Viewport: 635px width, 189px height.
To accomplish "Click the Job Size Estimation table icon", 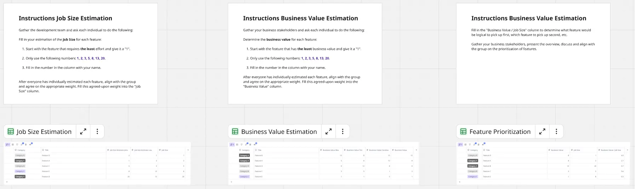I will click(x=11, y=131).
